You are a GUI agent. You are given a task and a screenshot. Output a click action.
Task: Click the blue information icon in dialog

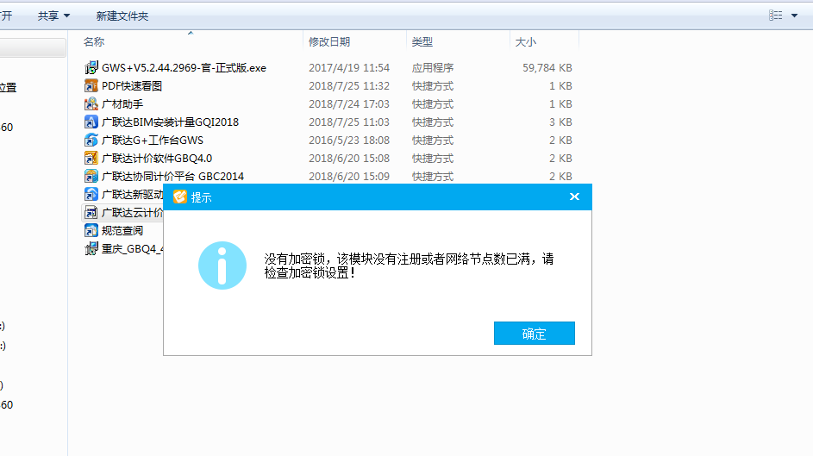(x=222, y=265)
